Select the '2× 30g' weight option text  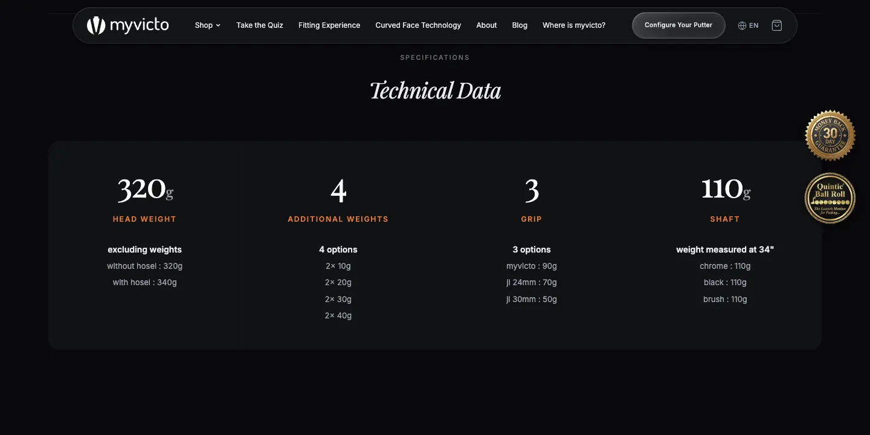click(338, 300)
